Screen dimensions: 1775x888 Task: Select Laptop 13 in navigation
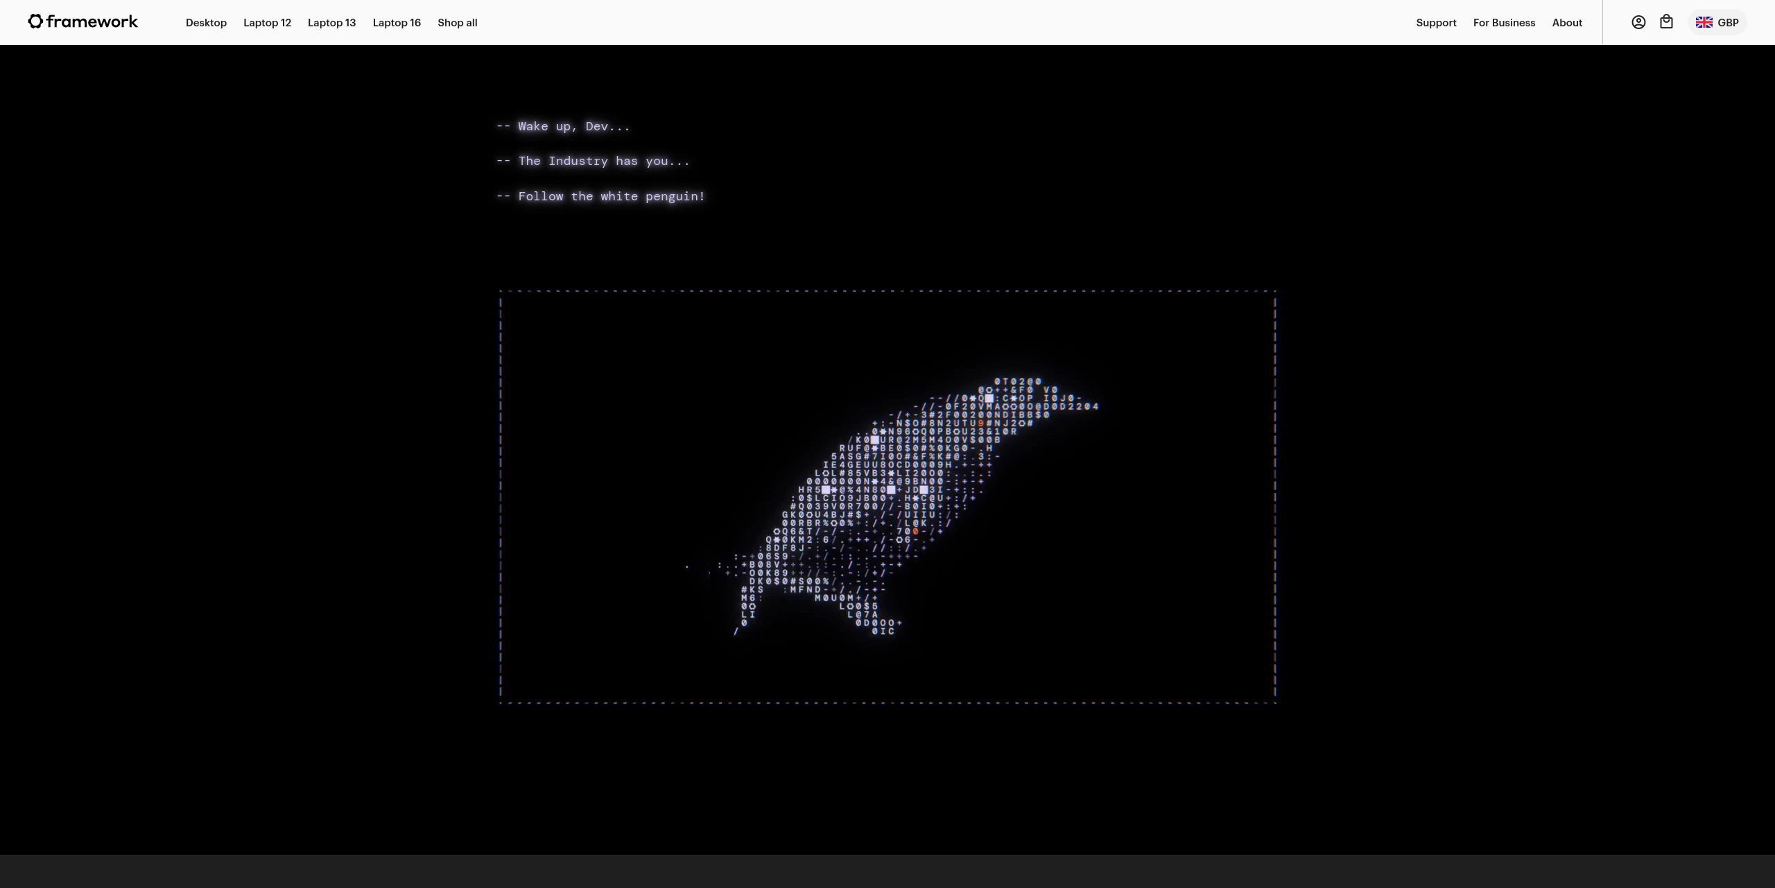coord(331,23)
